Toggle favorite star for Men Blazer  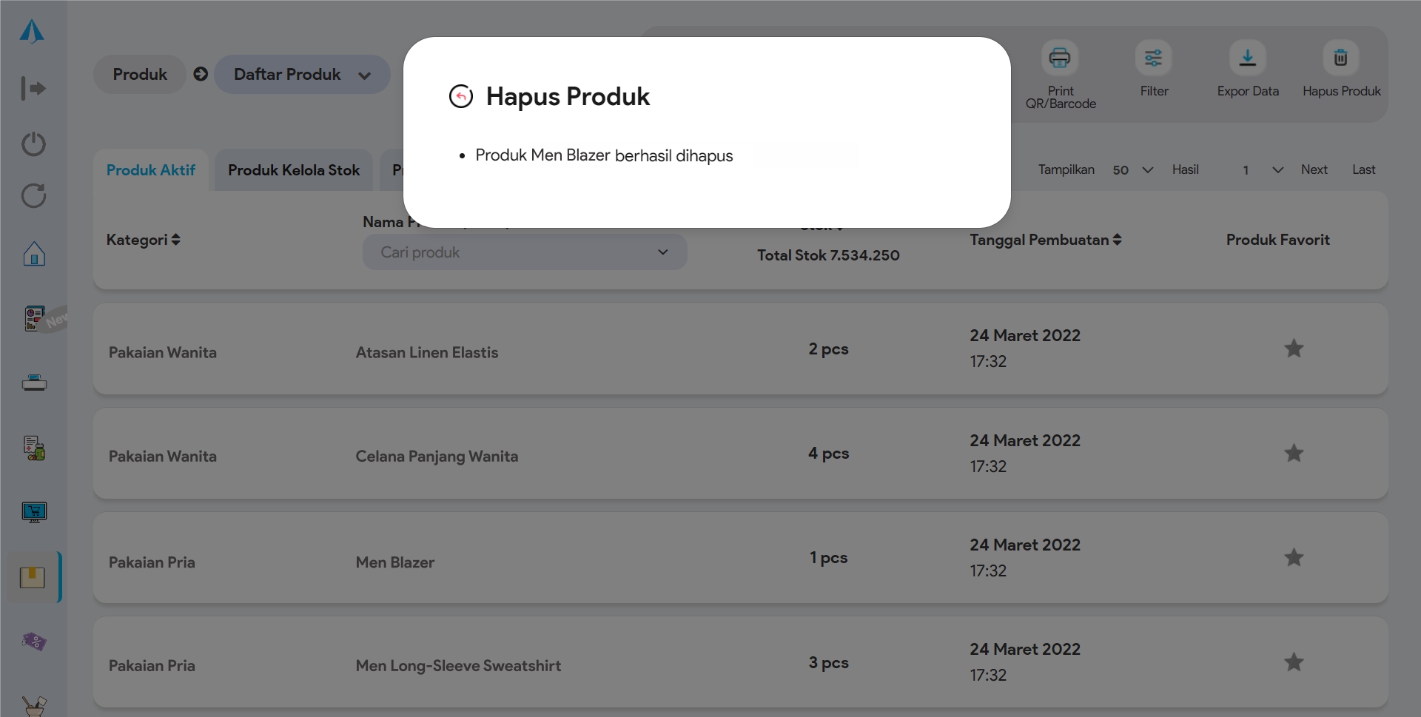pos(1294,558)
